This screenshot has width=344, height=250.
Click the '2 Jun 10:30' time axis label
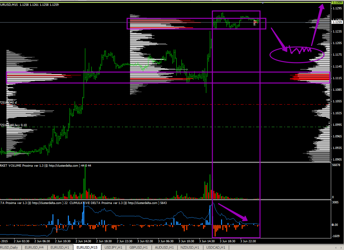point(63,241)
